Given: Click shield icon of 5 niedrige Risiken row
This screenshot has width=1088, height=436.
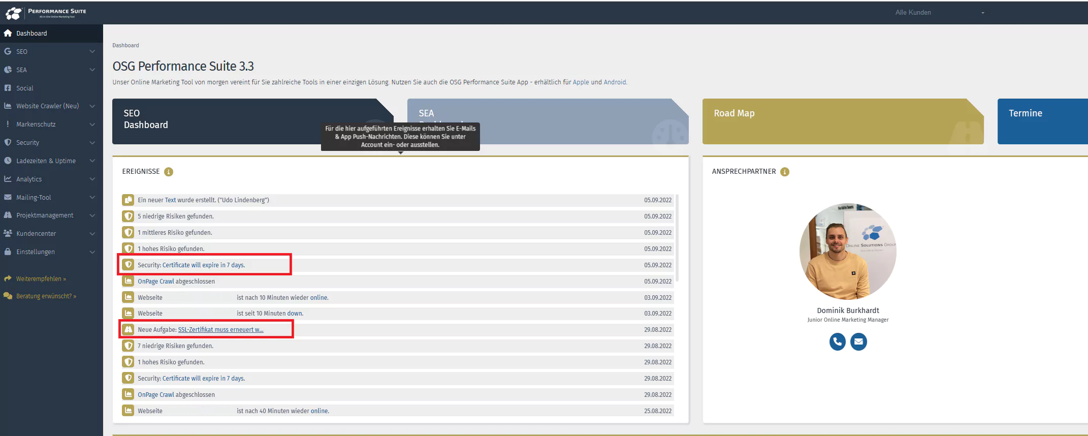Looking at the screenshot, I should [x=128, y=216].
